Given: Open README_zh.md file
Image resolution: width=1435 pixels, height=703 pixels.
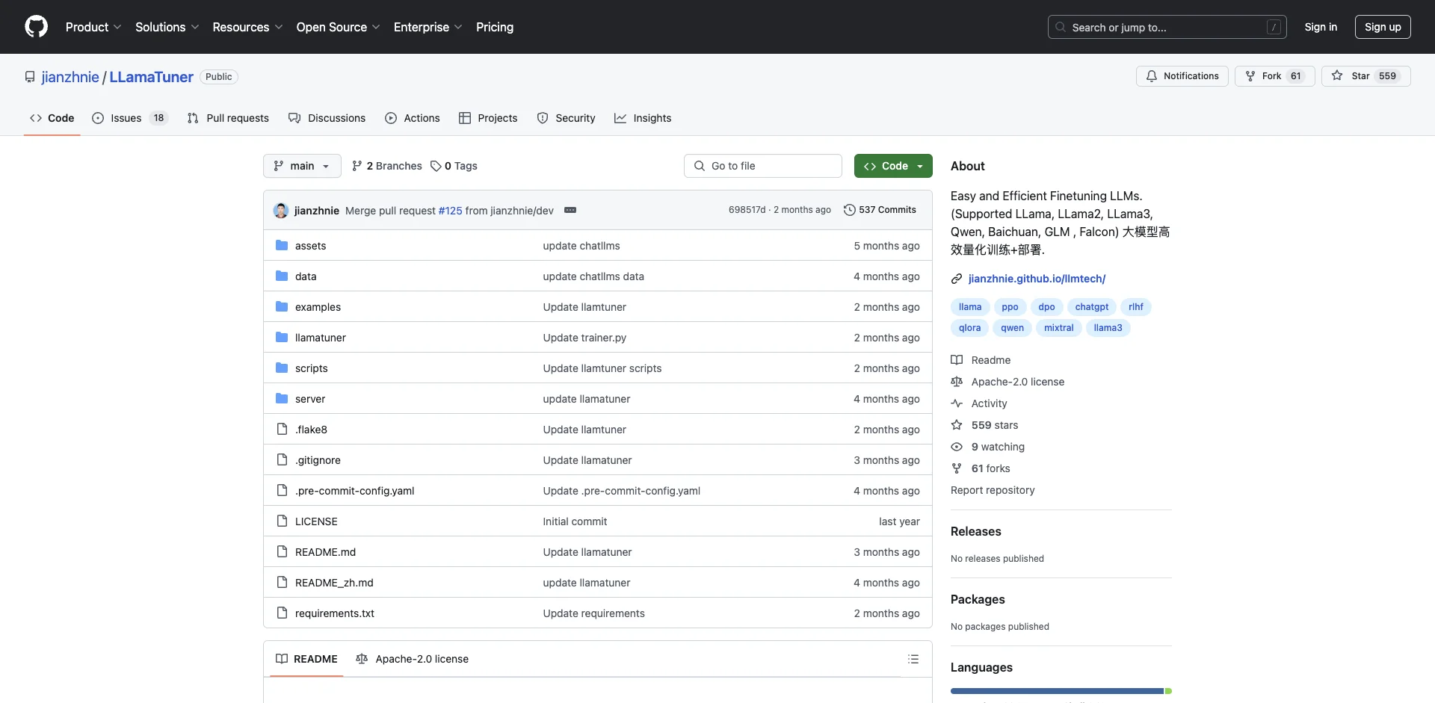Looking at the screenshot, I should tap(334, 583).
